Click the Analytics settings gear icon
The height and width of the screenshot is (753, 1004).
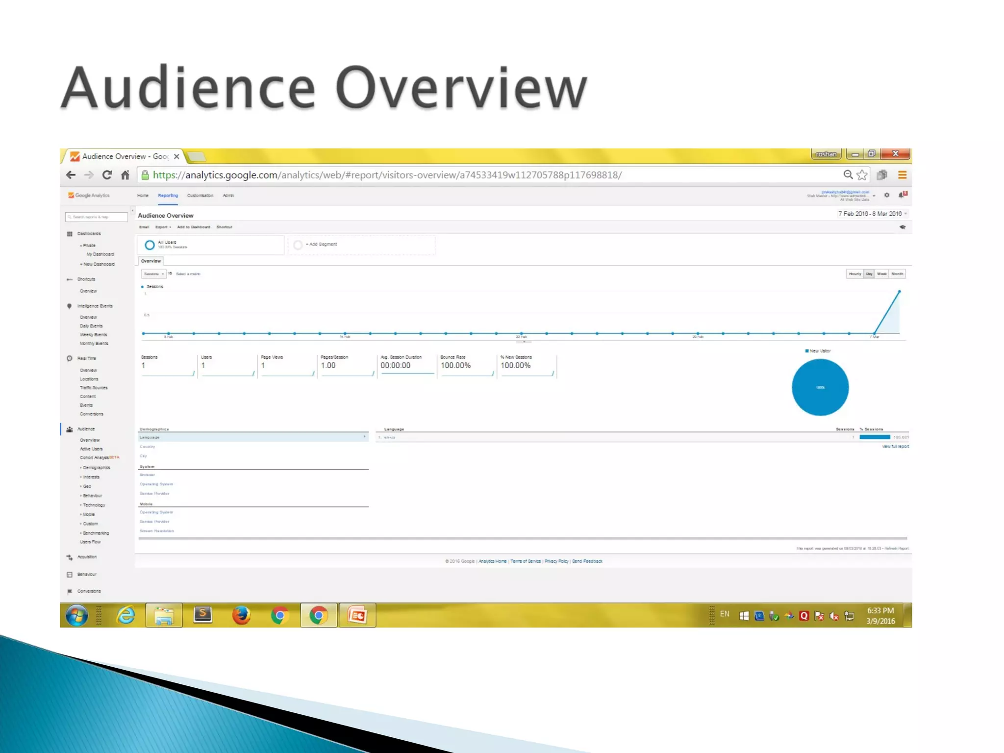pyautogui.click(x=887, y=195)
